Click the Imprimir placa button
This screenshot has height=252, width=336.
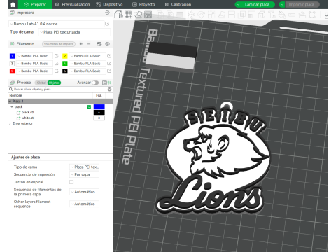[302, 4]
